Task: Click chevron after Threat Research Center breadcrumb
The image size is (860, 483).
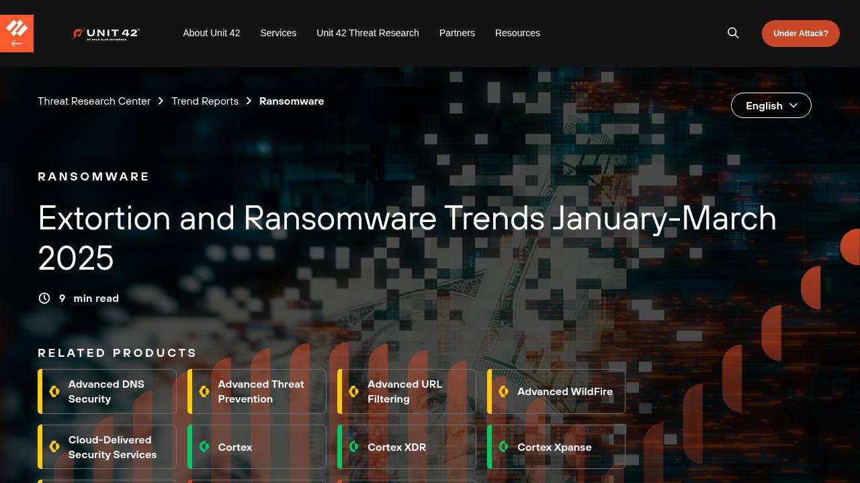Action: 161,101
